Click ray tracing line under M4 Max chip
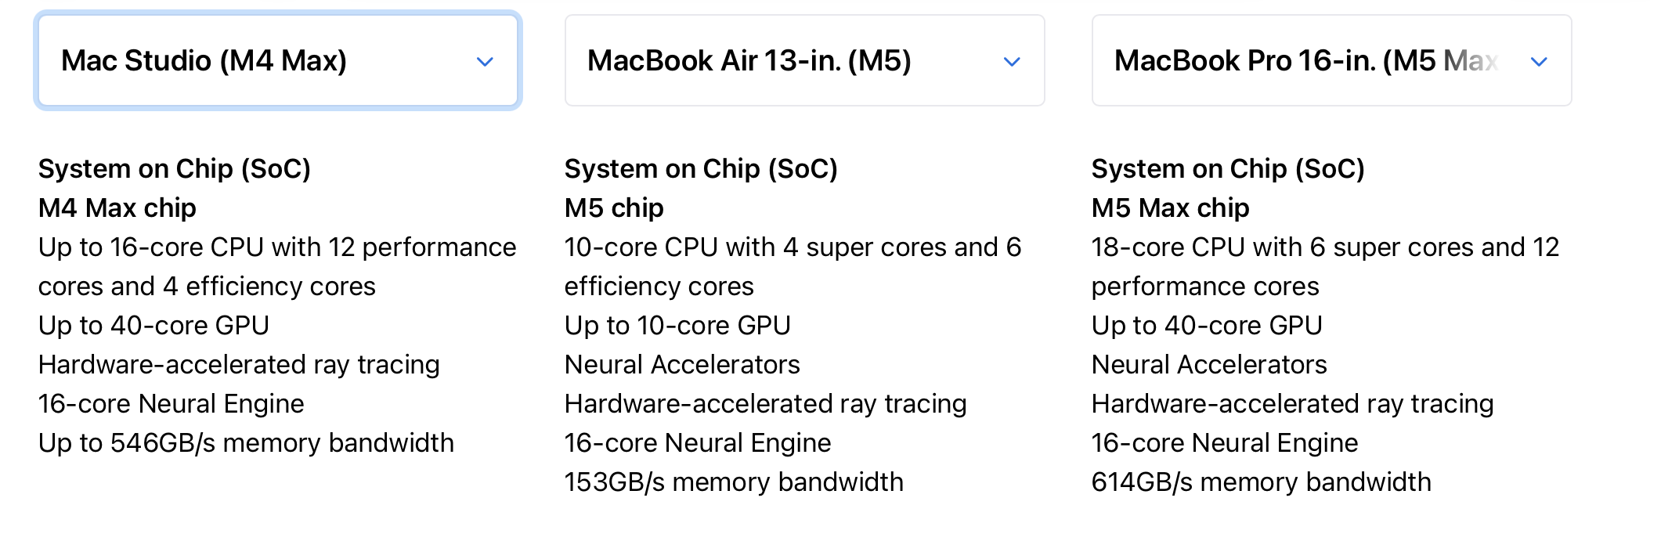 (239, 365)
